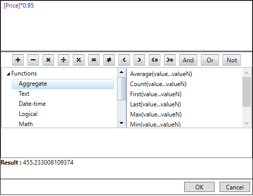Insert the Not logical operator

(x=232, y=60)
